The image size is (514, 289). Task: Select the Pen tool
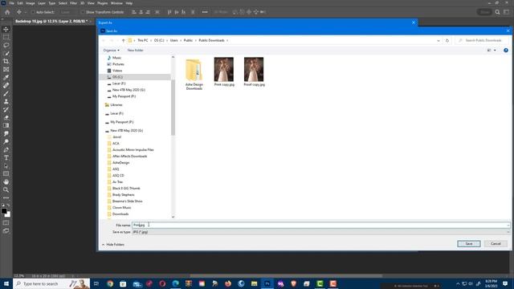coord(6,150)
